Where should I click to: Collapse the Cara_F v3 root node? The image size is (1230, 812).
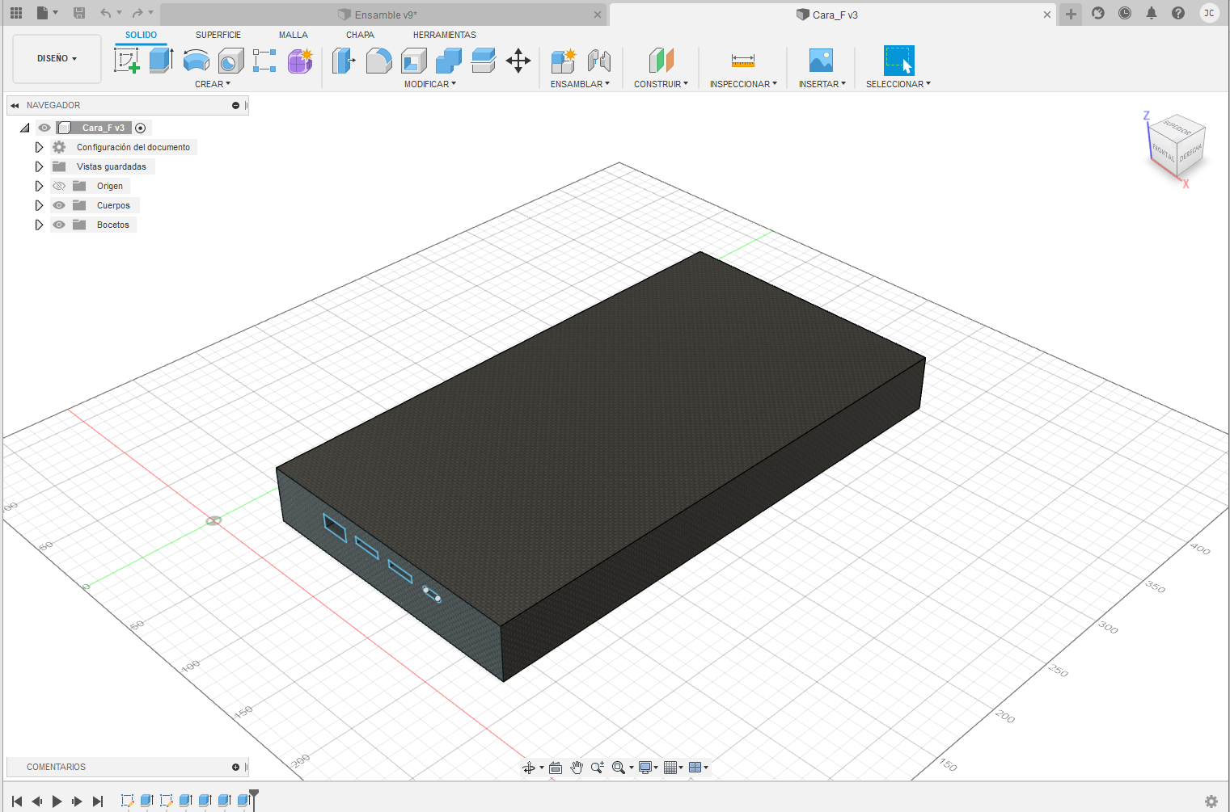pyautogui.click(x=25, y=128)
